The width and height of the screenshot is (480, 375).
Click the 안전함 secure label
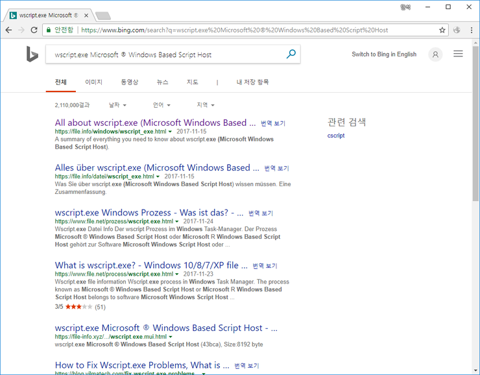(64, 30)
